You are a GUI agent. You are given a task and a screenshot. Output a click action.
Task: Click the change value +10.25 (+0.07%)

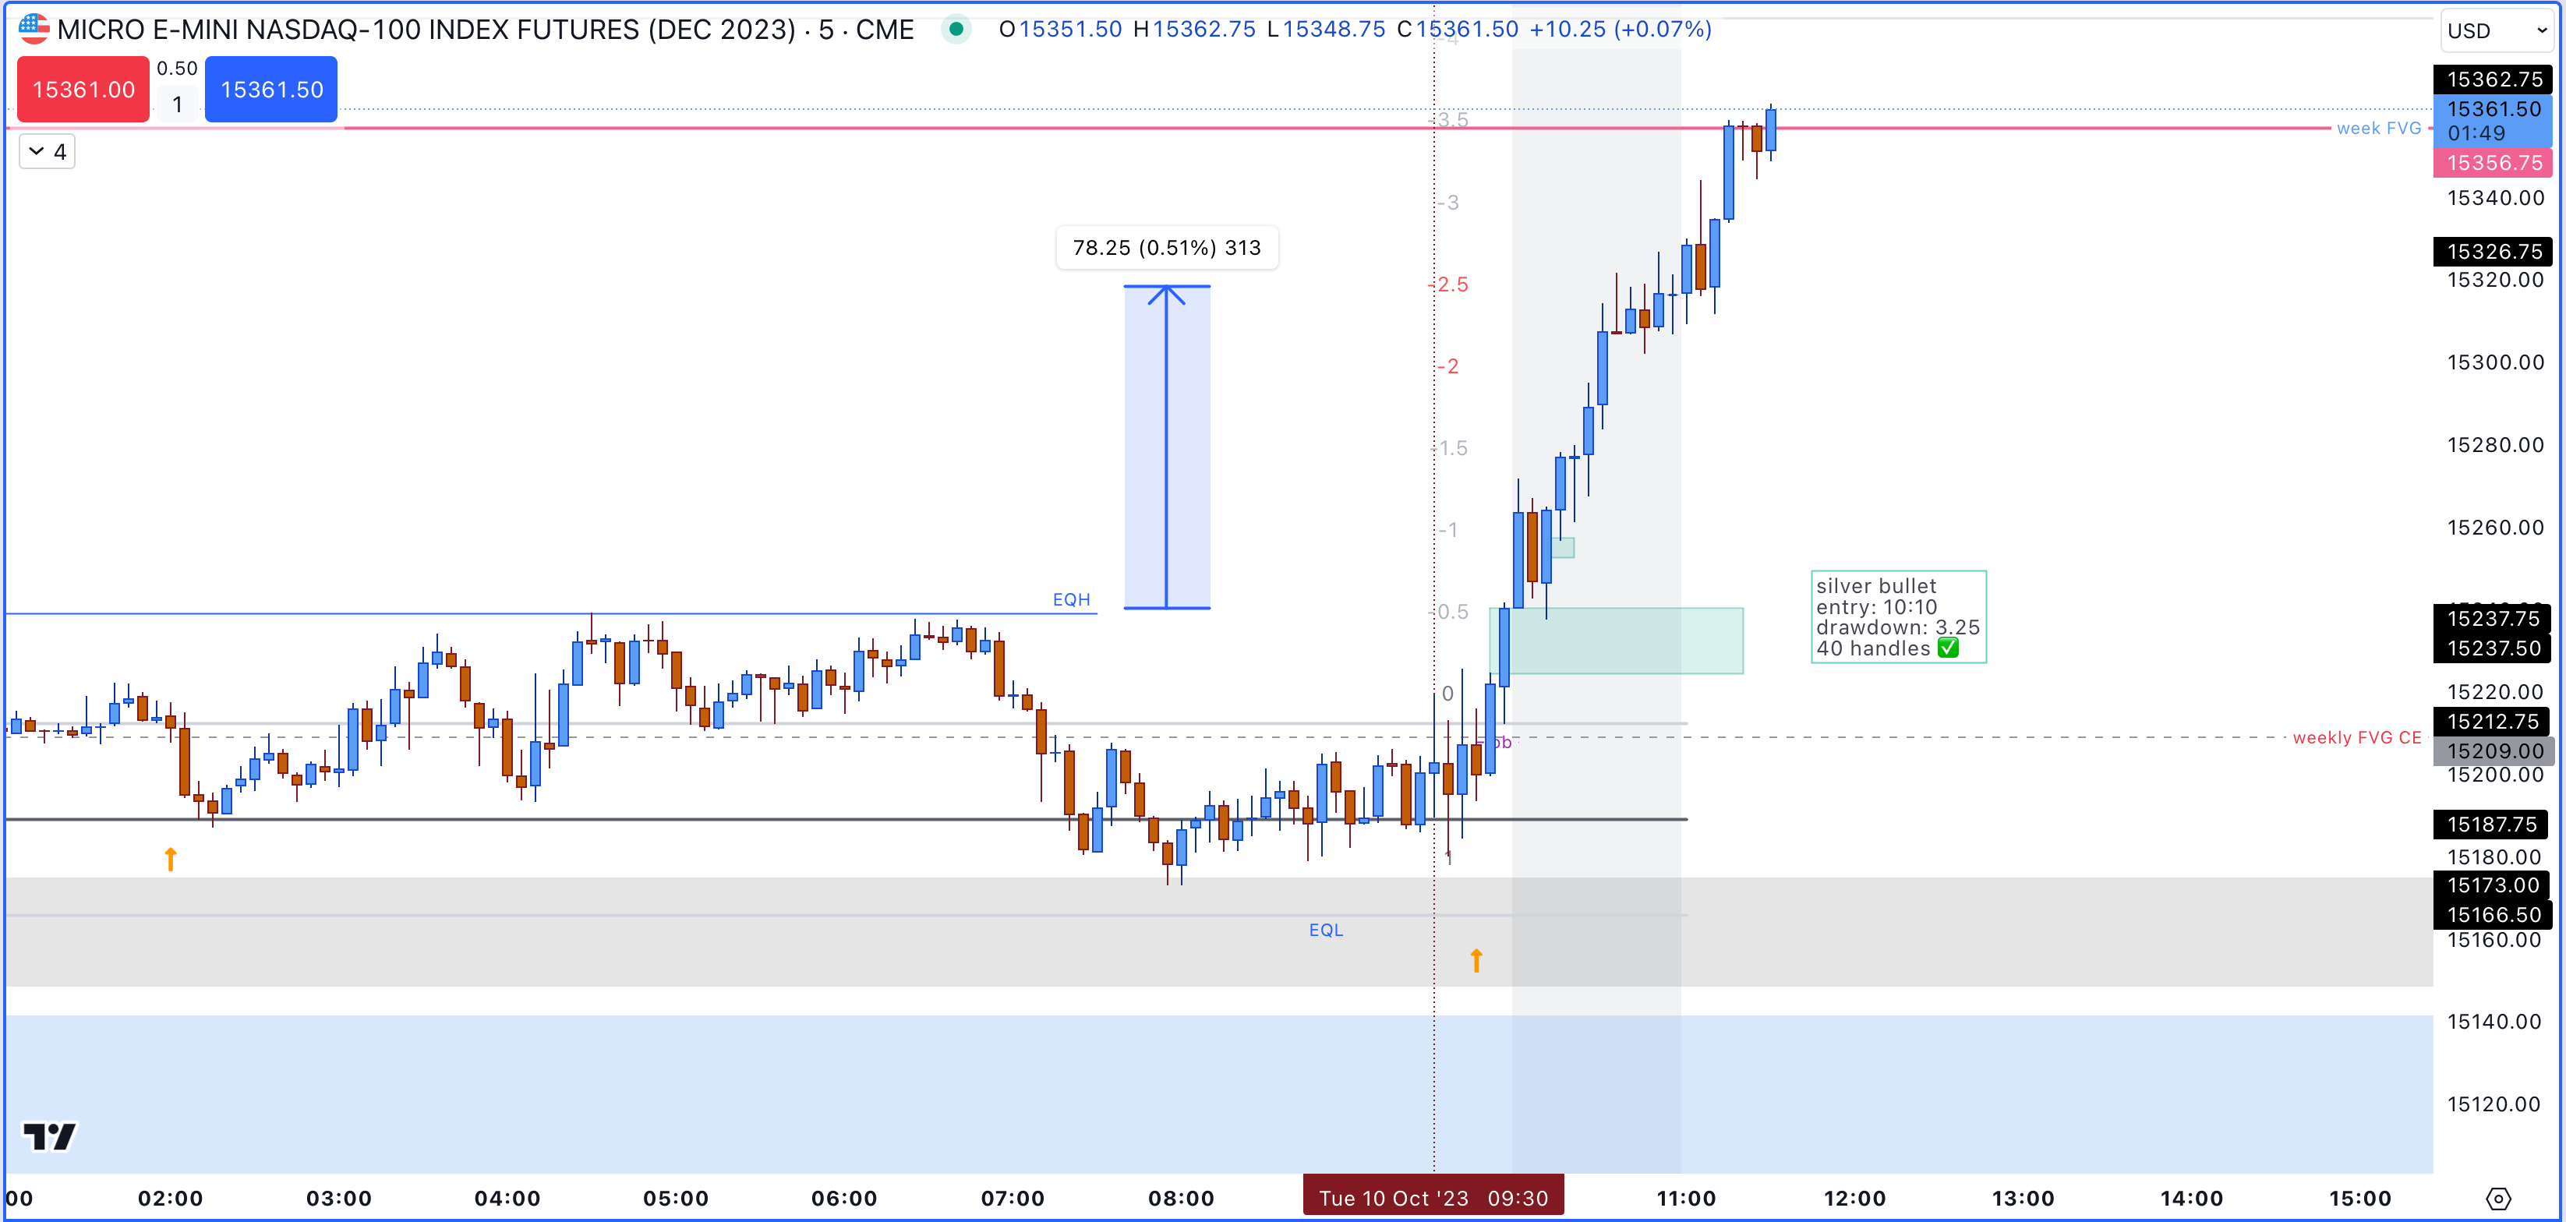[x=1621, y=30]
